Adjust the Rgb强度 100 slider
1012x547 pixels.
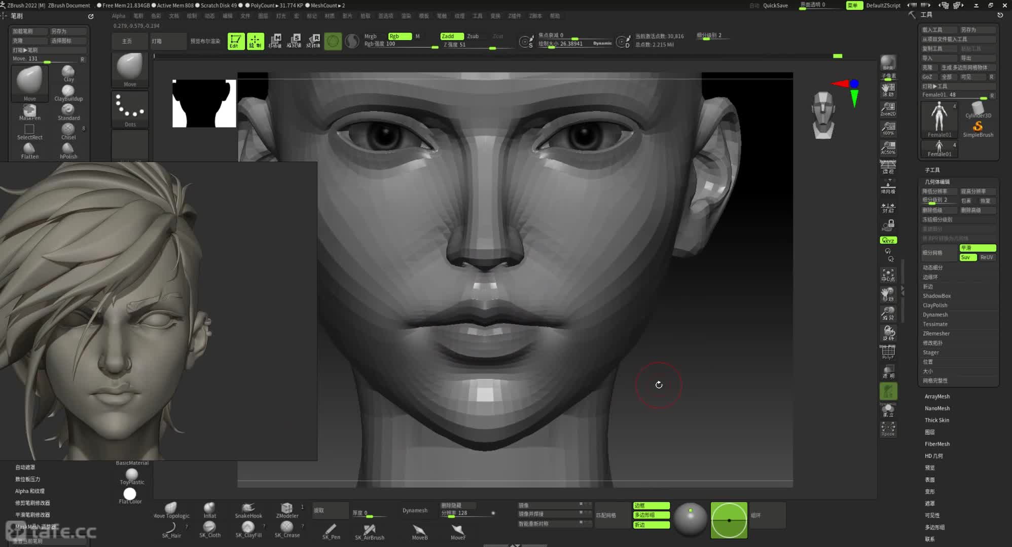[401, 44]
